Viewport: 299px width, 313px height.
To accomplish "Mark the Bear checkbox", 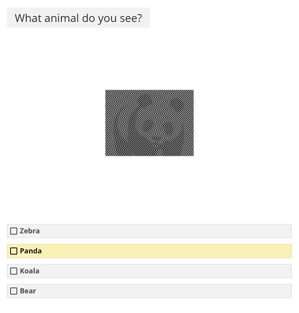I will (x=14, y=291).
